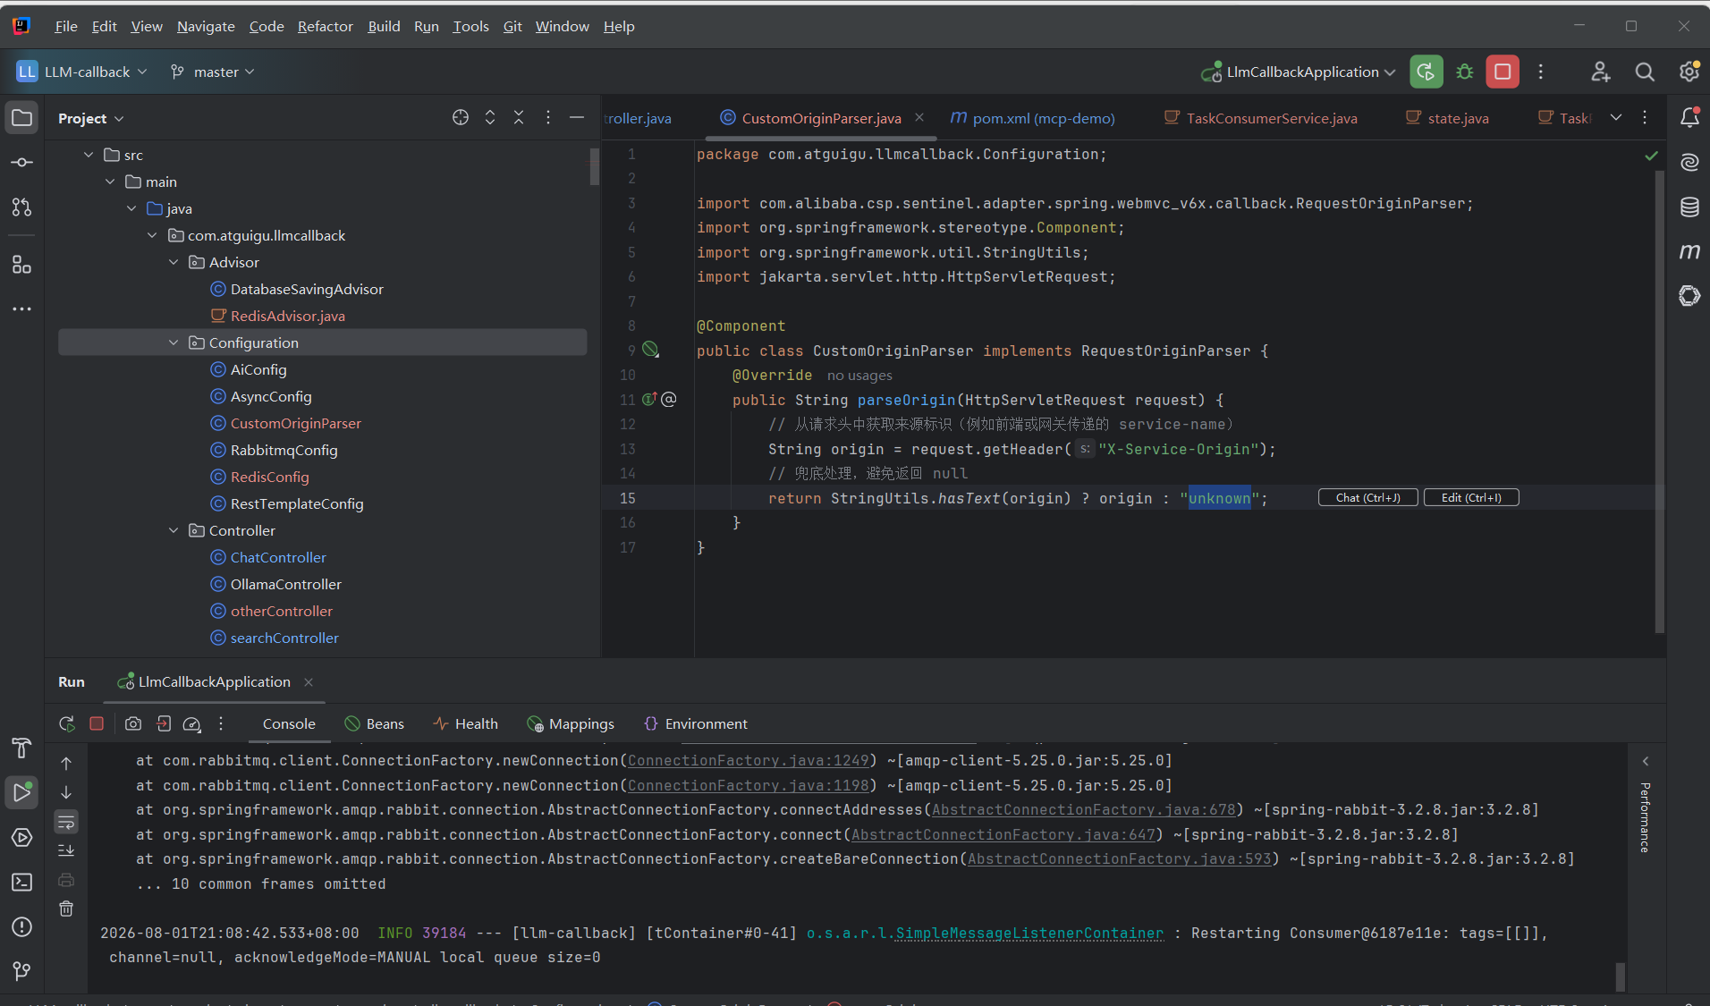Debug LlmCallbackApplication with the bug icon

pos(1465,72)
